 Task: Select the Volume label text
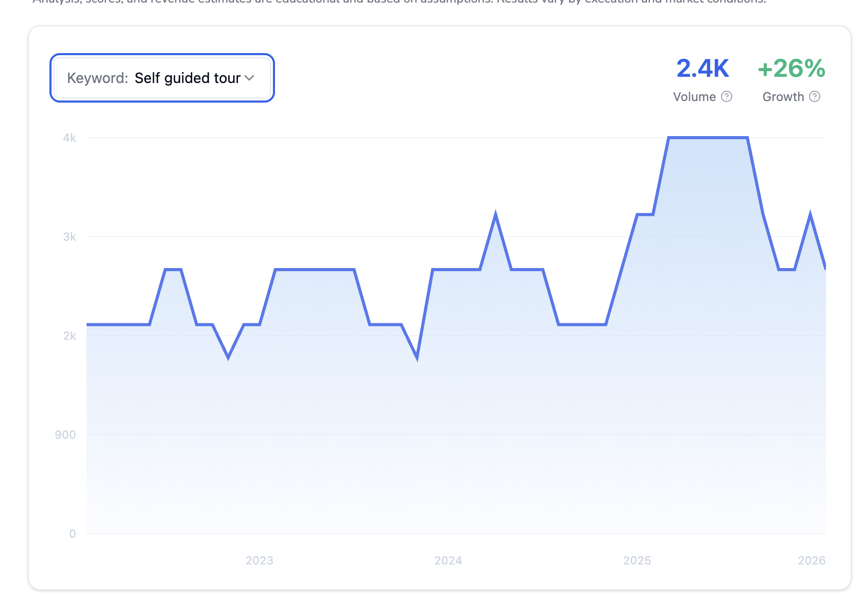694,97
